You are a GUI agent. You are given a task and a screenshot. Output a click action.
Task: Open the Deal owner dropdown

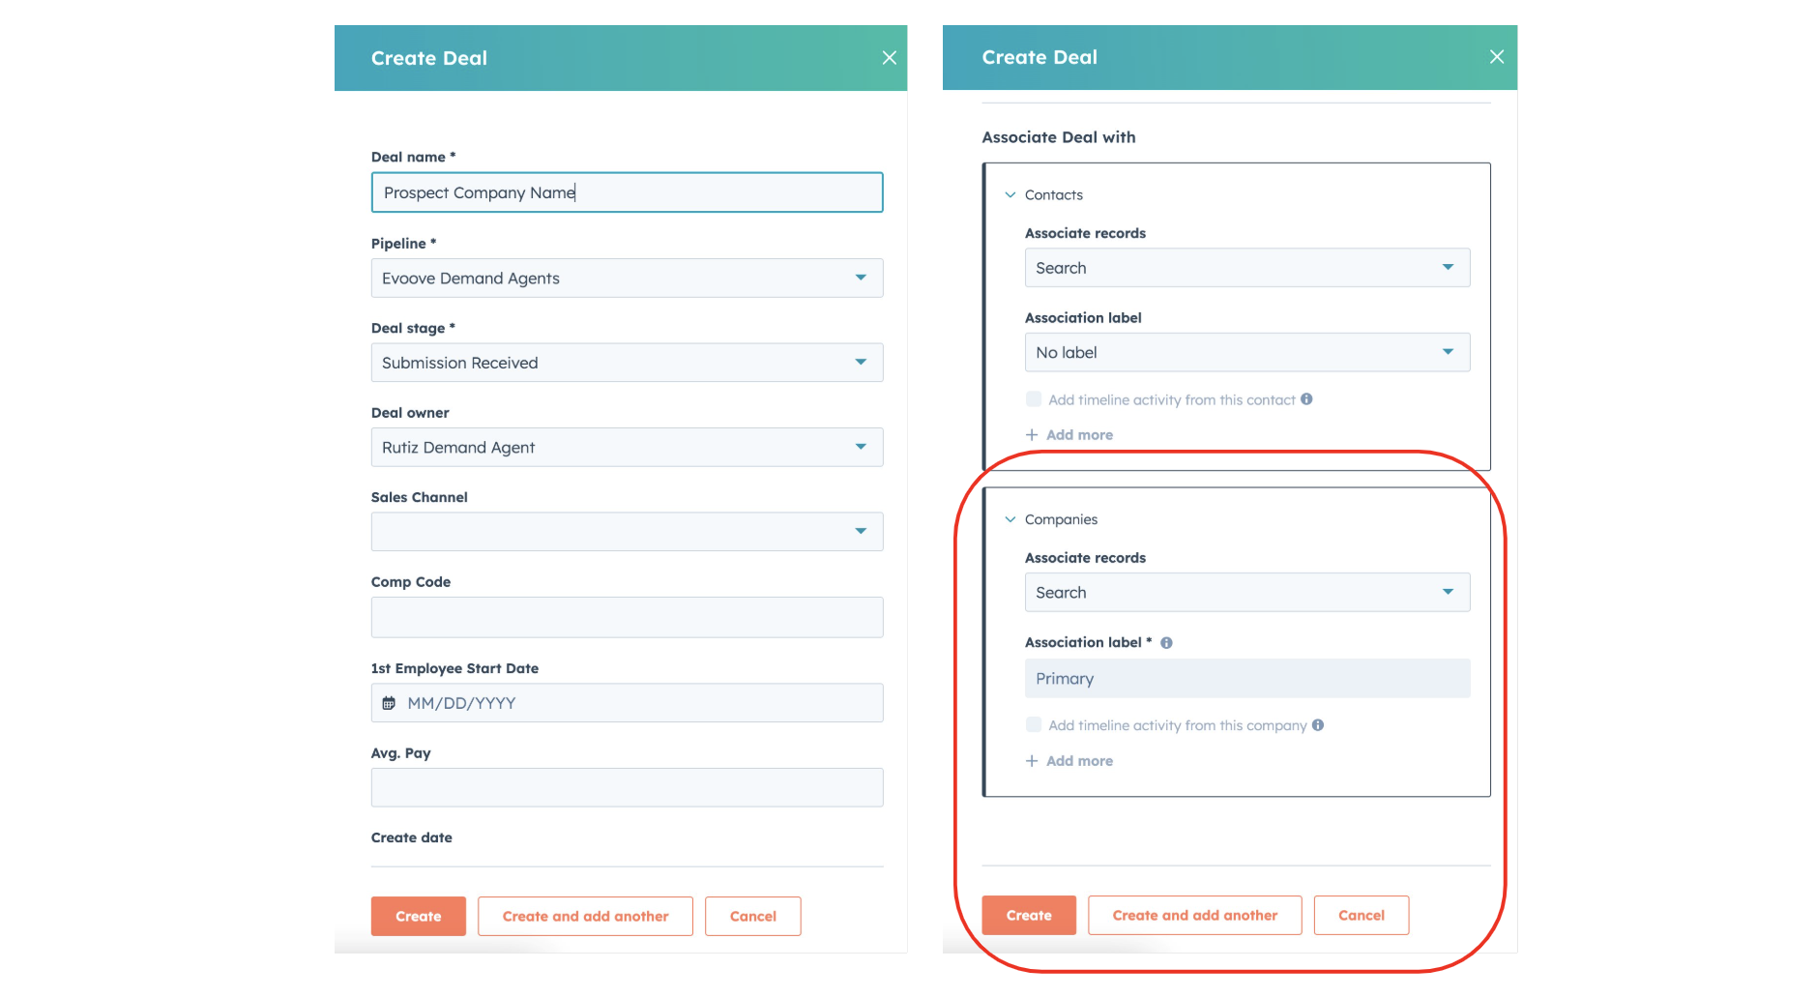click(627, 448)
